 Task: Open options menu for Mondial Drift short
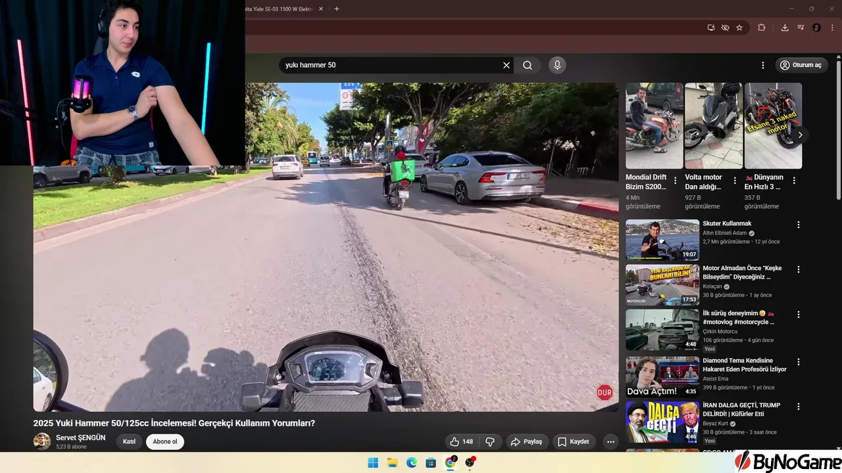(x=675, y=180)
